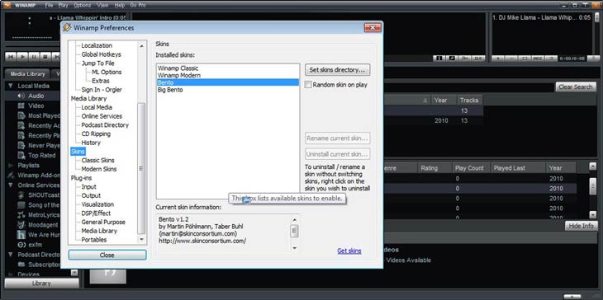Switch to the Media Library tab
Image resolution: width=603 pixels, height=300 pixels.
pyautogui.click(x=28, y=74)
